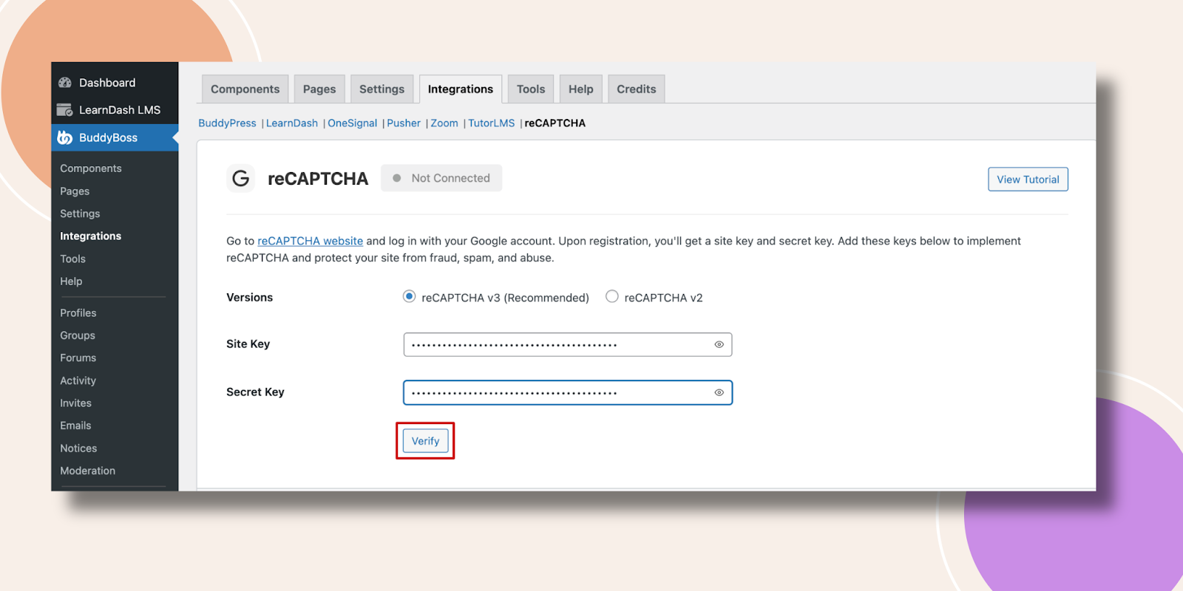The width and height of the screenshot is (1183, 591).
Task: Click the BuddyBoss logo icon
Action: coord(65,137)
